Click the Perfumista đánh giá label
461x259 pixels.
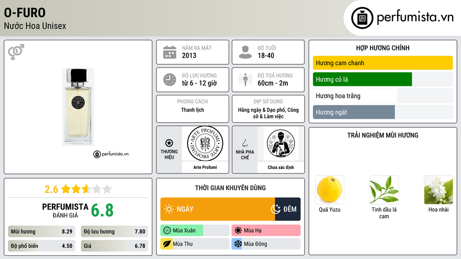(65, 210)
